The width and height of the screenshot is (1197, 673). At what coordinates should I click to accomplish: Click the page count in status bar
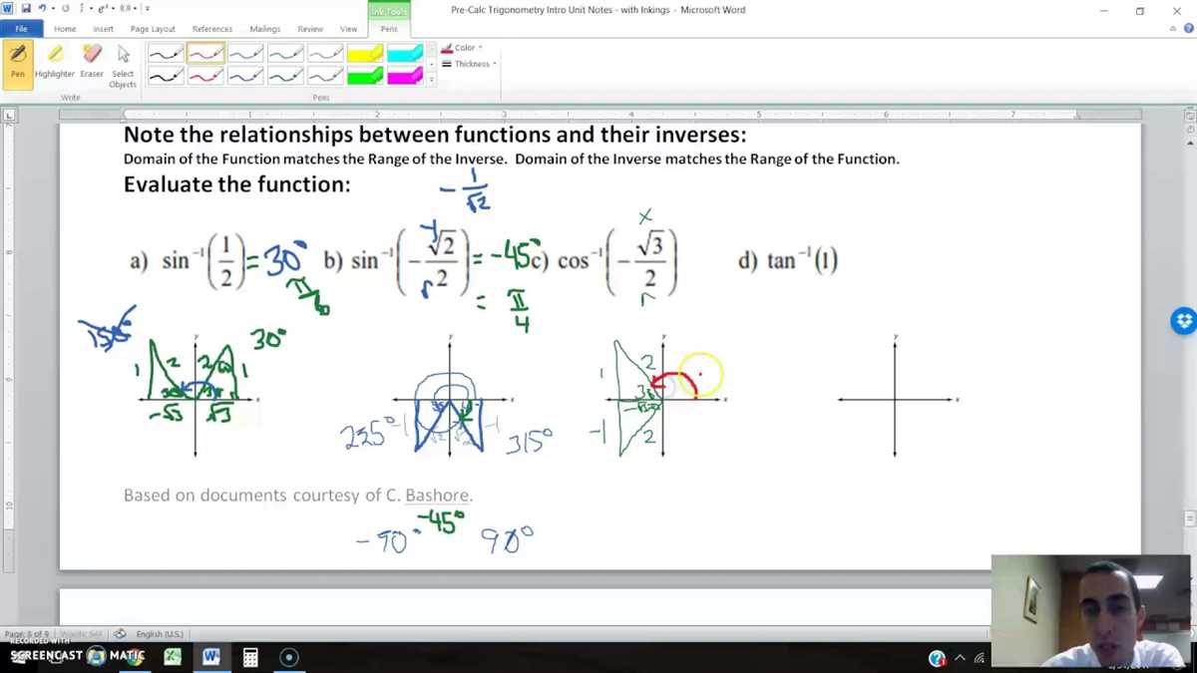click(27, 634)
